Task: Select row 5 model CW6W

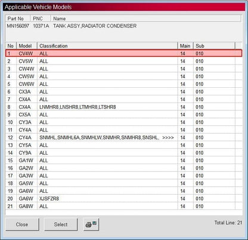Action: [123, 84]
